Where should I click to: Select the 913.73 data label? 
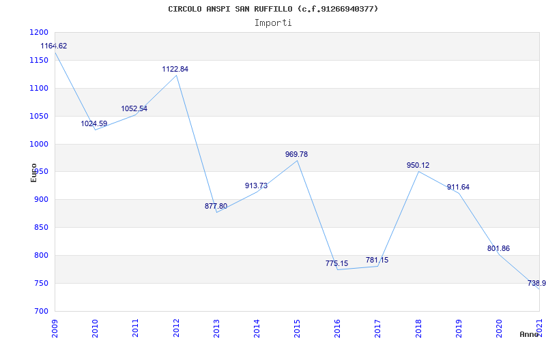257,186
